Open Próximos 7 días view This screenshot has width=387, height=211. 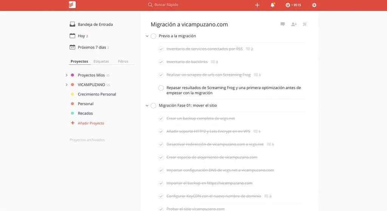pyautogui.click(x=92, y=47)
